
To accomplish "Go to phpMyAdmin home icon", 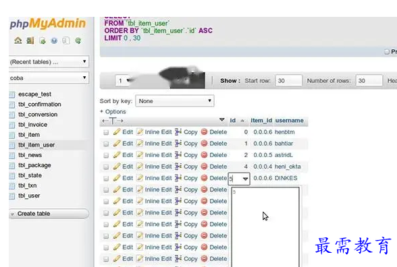I will click(18, 40).
